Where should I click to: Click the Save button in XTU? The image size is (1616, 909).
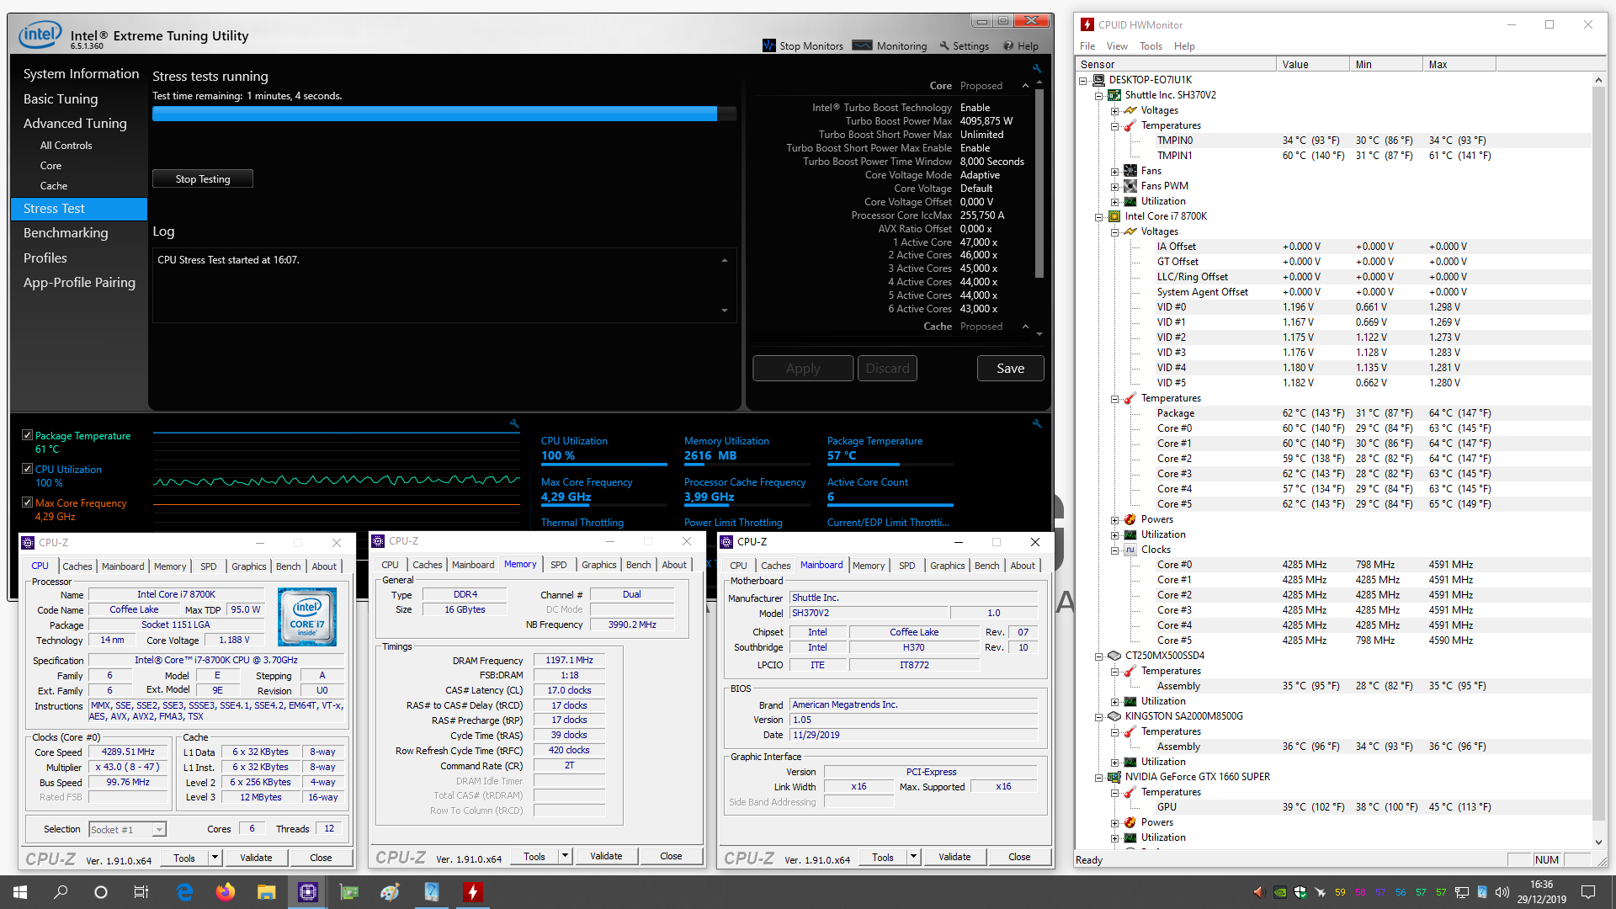tap(1010, 368)
